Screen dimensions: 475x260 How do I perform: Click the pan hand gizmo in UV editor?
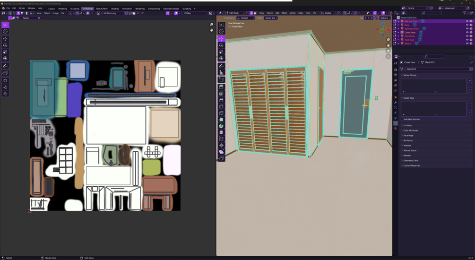pos(211,30)
